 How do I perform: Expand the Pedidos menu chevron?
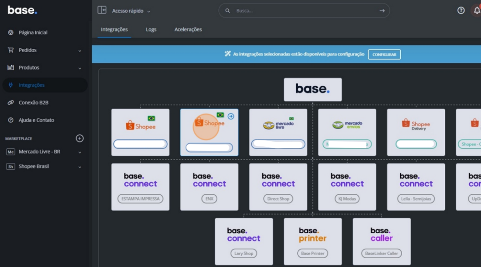(x=79, y=51)
